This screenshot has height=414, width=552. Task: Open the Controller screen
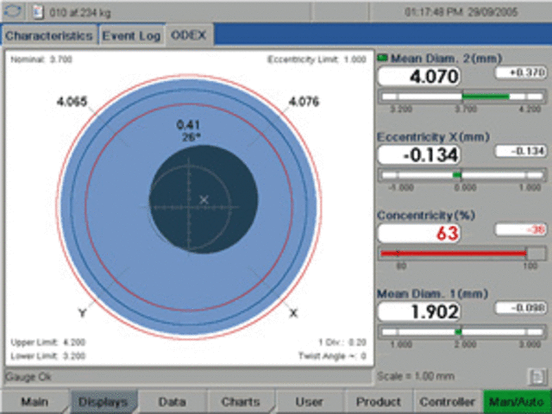coord(447,402)
